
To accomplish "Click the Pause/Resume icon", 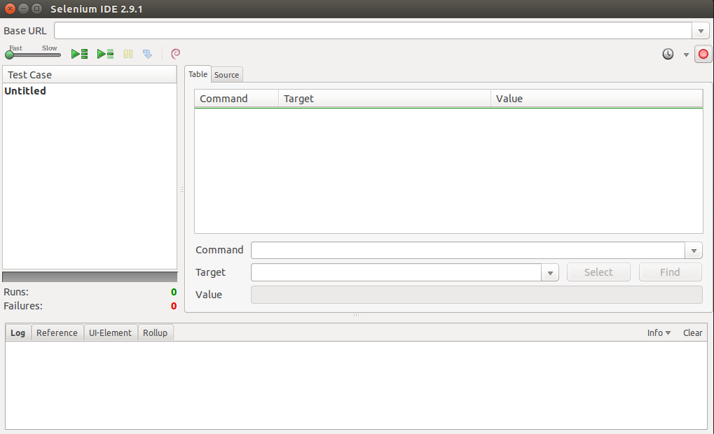I will [128, 54].
